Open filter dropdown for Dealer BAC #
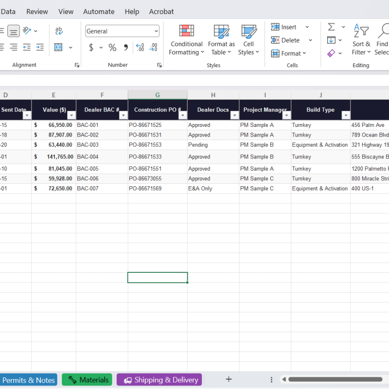The height and width of the screenshot is (389, 389). [x=124, y=115]
